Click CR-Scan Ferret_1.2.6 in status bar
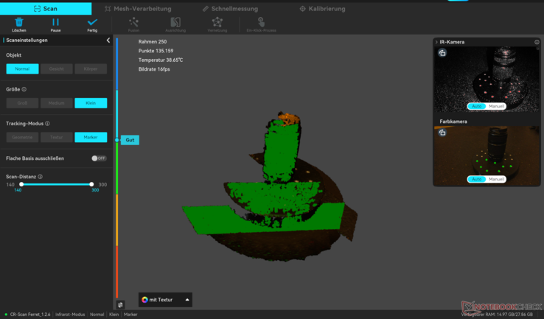Screen dimensions: 544x319 coord(29,315)
